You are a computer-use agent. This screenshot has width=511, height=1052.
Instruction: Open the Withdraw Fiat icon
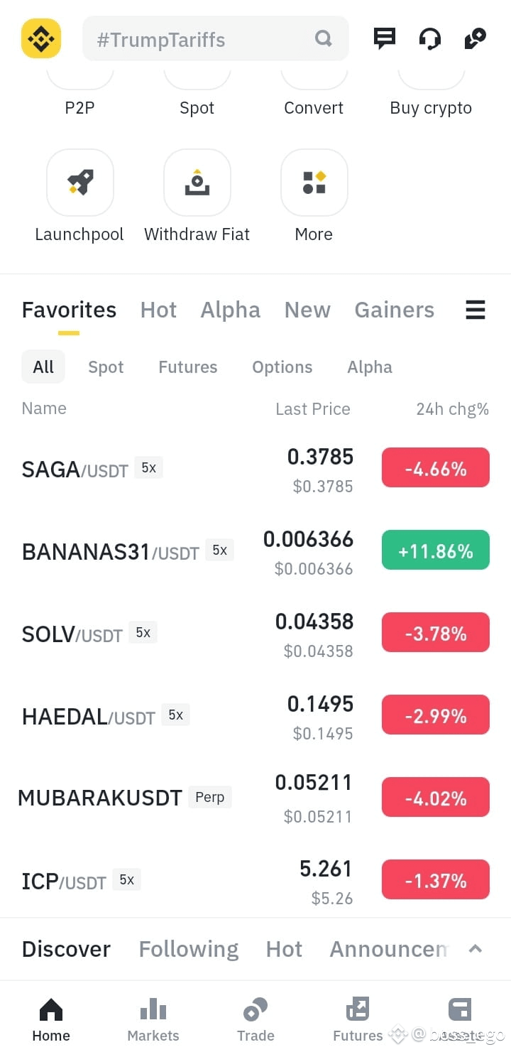(197, 183)
